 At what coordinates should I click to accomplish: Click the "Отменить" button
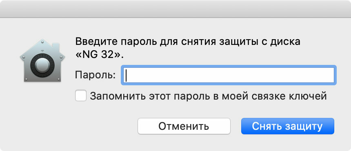point(184,126)
